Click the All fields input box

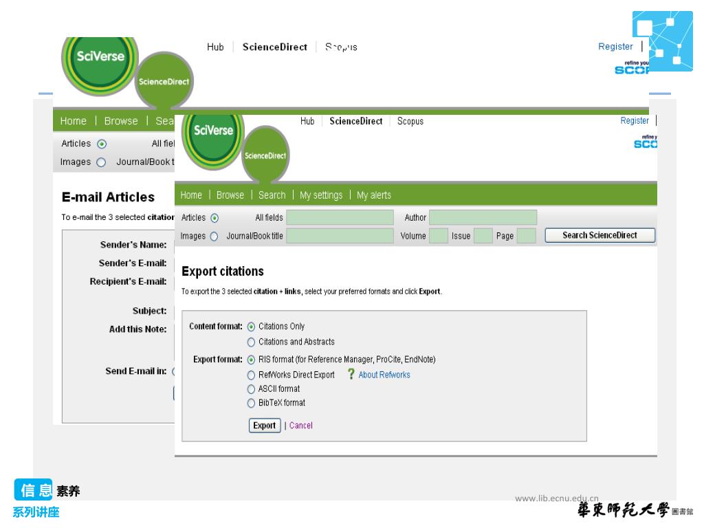point(340,217)
